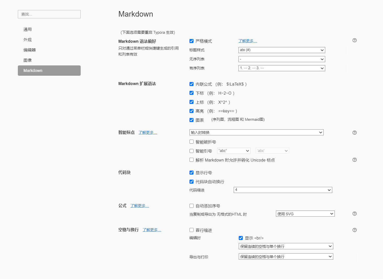Click help icon beside 使用 SVG dropdown
Screen dimensions: 383x279
point(355,214)
